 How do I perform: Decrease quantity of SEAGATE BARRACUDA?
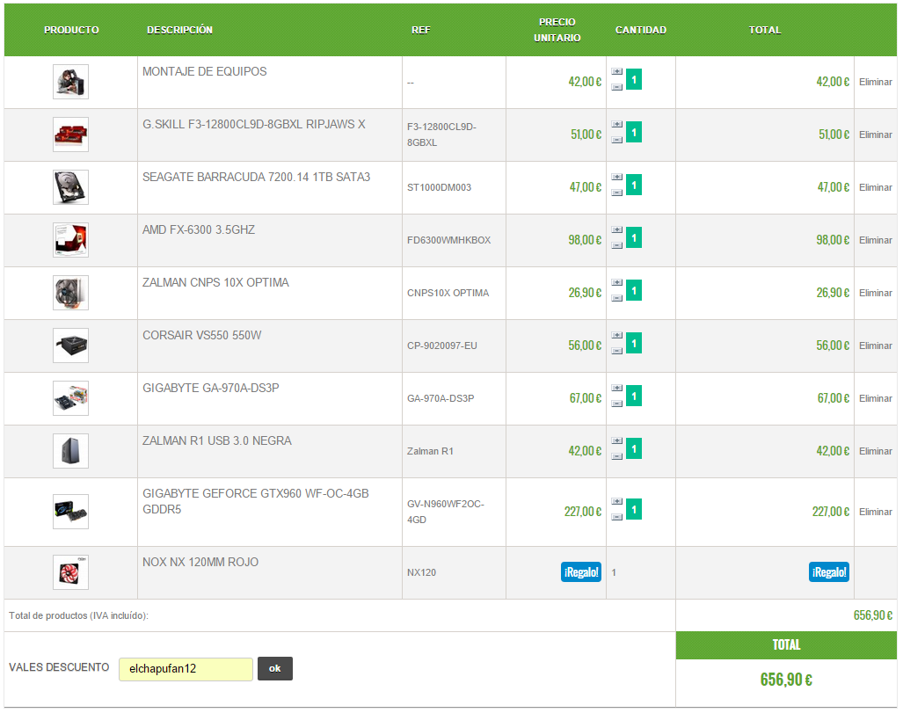616,193
